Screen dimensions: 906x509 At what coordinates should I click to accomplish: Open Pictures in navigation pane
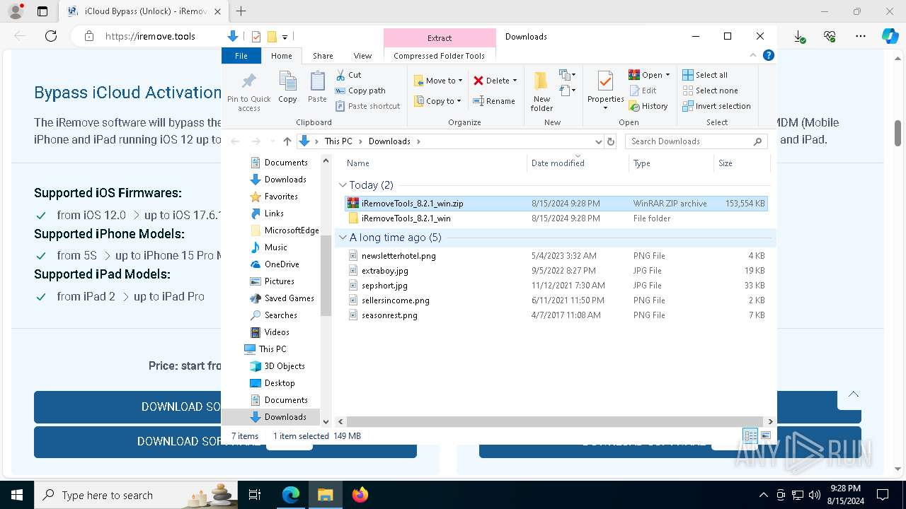(x=279, y=281)
